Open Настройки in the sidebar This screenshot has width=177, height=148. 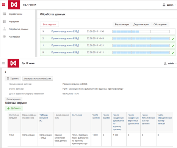[x=14, y=37]
